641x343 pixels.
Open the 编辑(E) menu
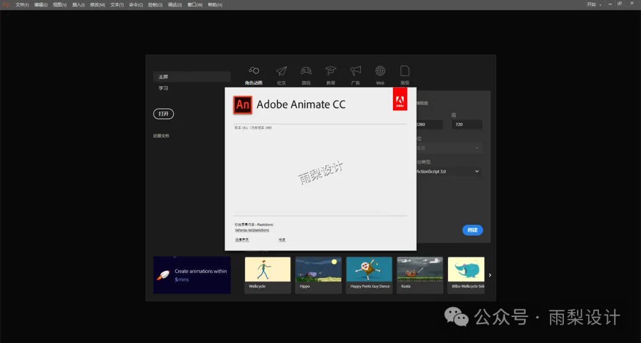point(41,5)
